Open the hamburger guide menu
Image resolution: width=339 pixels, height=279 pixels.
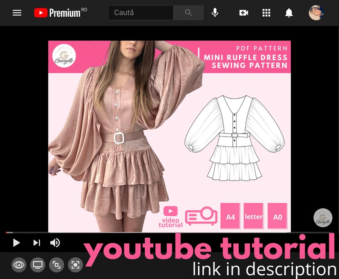(x=17, y=13)
